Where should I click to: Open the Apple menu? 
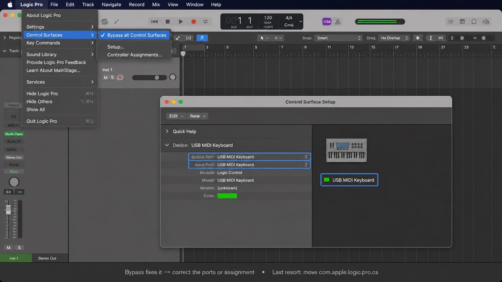tap(10, 4)
